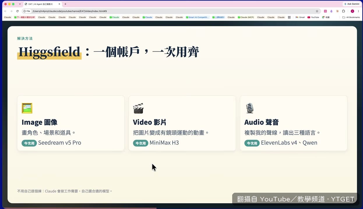363x209 pixels.
Task: Open Chrome's three-dot menu
Action: [x=358, y=11]
